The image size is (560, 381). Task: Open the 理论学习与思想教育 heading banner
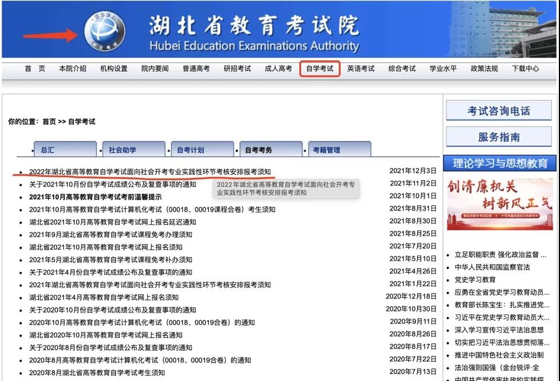tap(500, 163)
